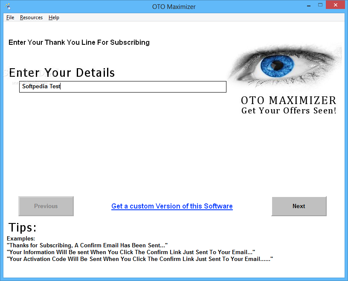
Task: Select the 'Your Activation Code' example line
Action: (140, 259)
